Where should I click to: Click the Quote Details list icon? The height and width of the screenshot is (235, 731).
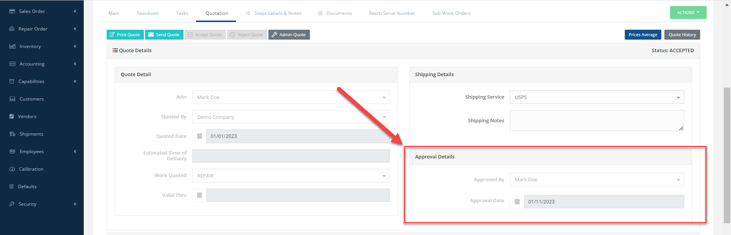pos(115,50)
